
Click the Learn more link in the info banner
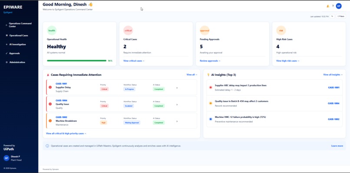coord(337,146)
